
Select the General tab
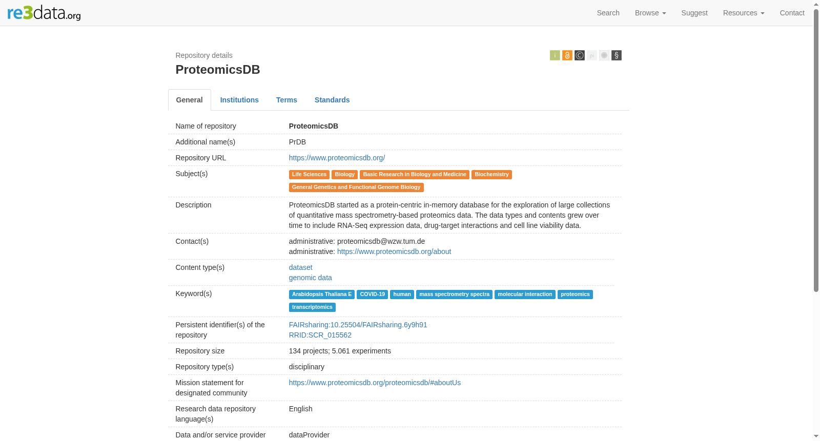click(x=190, y=100)
